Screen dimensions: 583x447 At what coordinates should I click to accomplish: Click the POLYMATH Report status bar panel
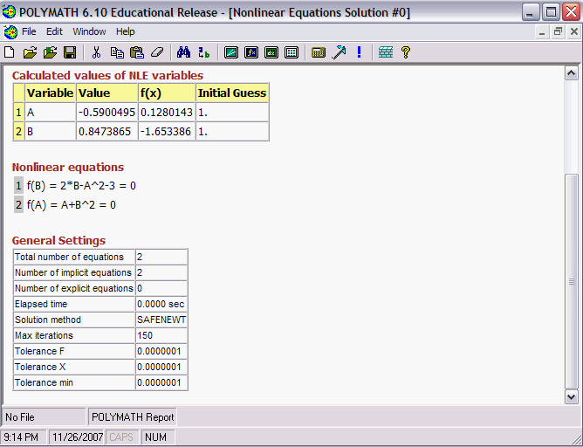coord(133,417)
